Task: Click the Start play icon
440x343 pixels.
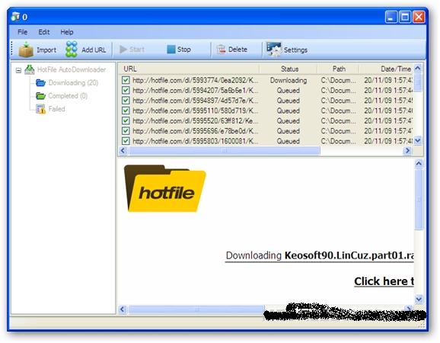Action: click(x=123, y=50)
